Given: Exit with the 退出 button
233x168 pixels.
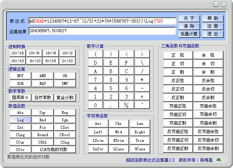Looking at the screenshot, I should click(x=213, y=34).
